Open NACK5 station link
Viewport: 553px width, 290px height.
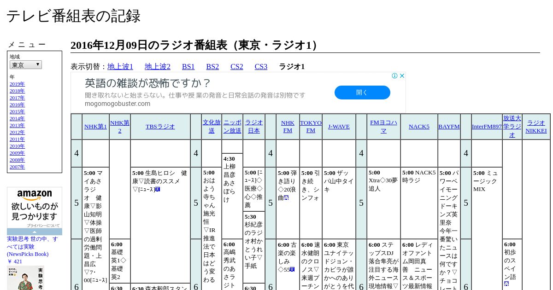point(419,127)
